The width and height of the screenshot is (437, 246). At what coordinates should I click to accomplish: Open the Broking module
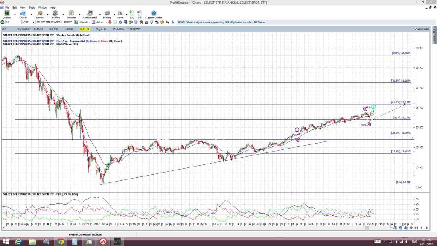[107, 15]
